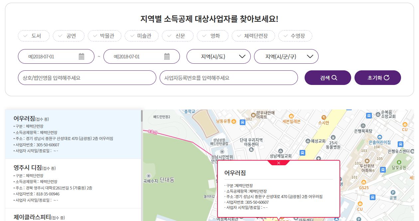Click the 곡배수지 marker icon

[x=149, y=175]
